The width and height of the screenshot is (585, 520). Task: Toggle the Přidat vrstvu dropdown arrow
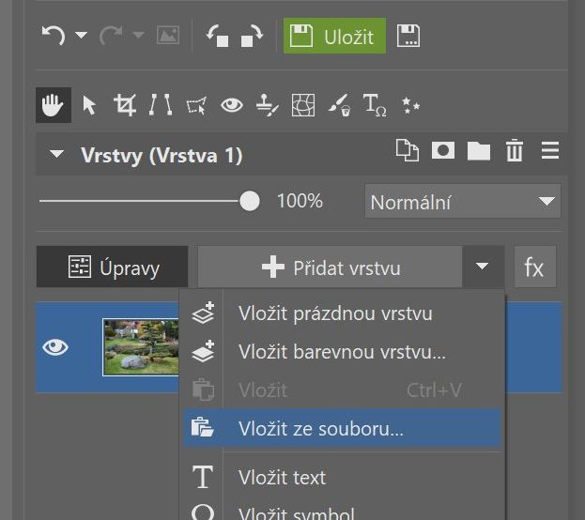tap(483, 267)
